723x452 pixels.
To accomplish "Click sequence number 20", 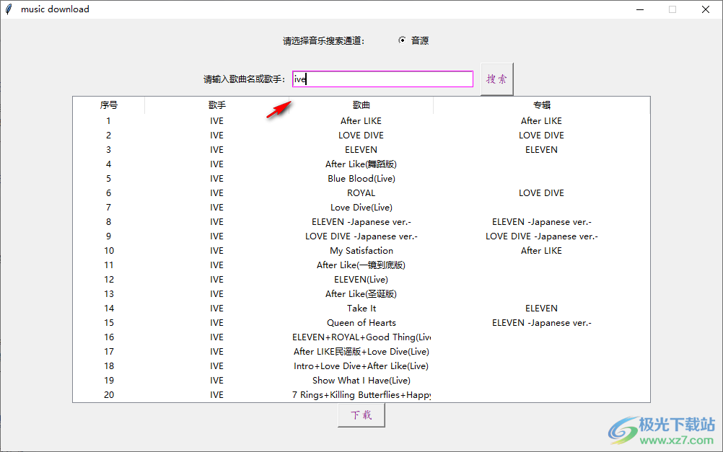I will pos(109,395).
